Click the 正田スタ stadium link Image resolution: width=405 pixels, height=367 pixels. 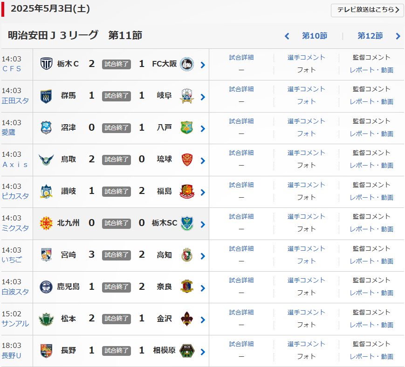[x=15, y=100]
